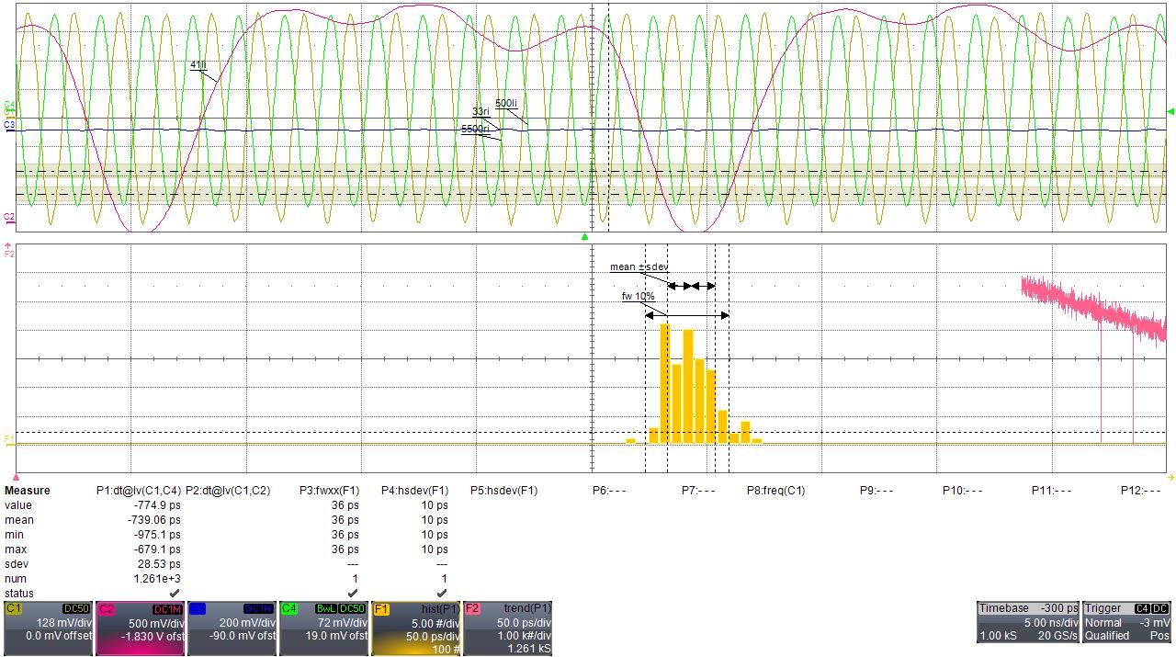Open the C3 channel descriptor box

(232, 629)
